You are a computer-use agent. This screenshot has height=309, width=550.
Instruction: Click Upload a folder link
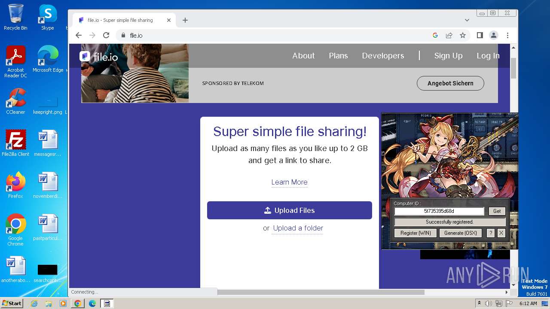coord(298,228)
